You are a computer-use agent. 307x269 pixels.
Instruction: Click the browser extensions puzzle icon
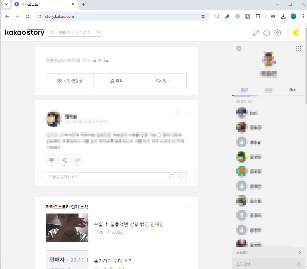coord(258,16)
